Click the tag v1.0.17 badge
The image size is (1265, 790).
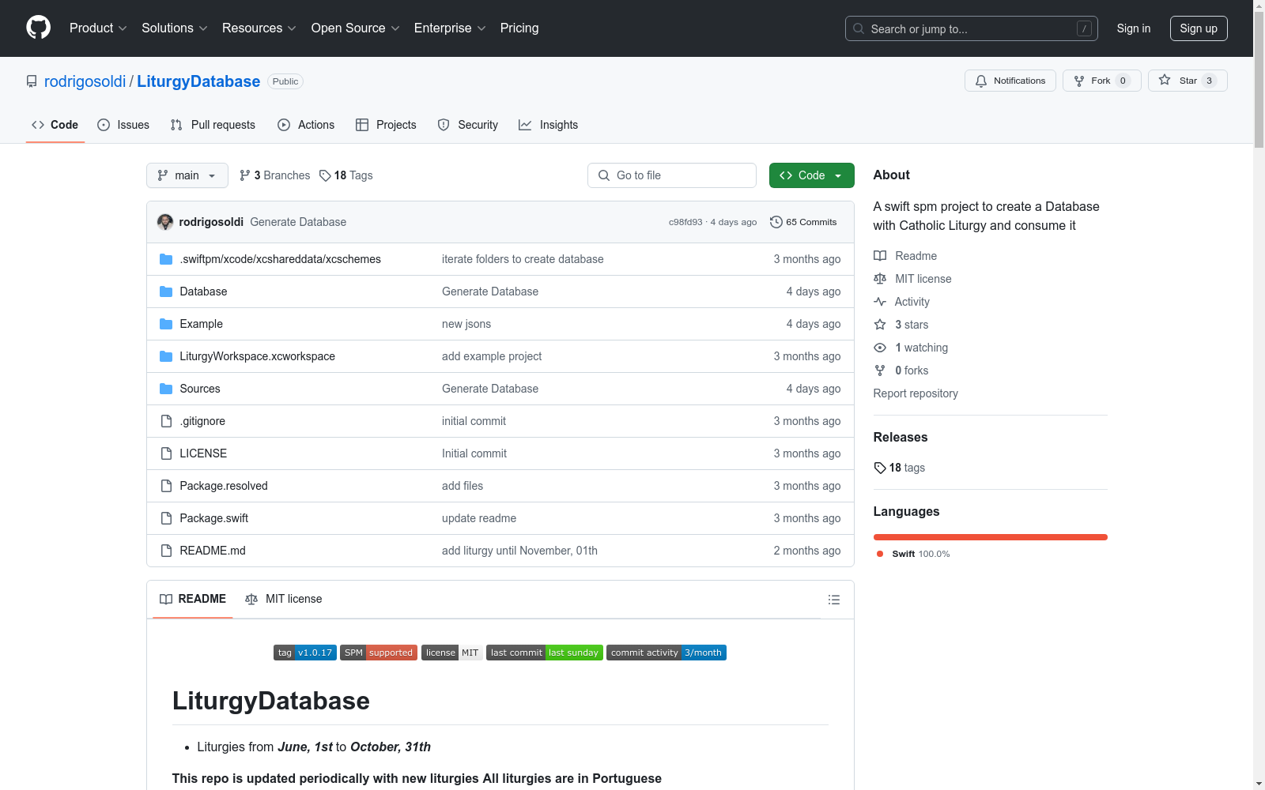pyautogui.click(x=305, y=653)
